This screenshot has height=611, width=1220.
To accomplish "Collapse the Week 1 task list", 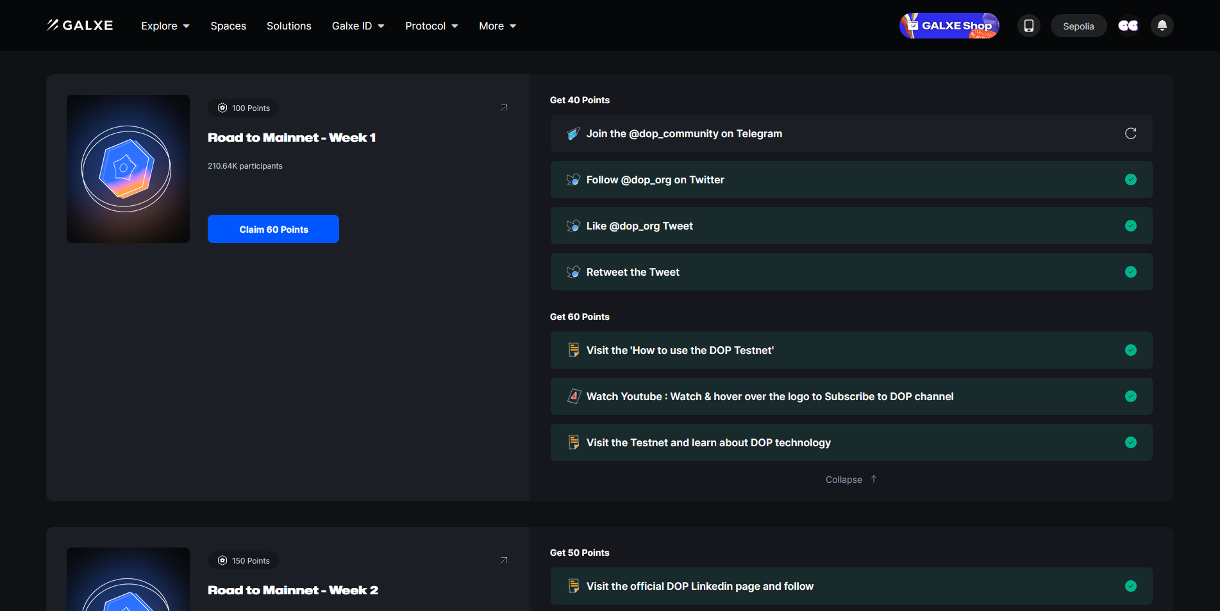I will (851, 480).
